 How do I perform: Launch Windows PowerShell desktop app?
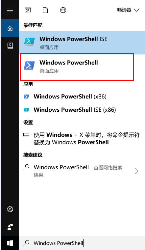click(77, 67)
